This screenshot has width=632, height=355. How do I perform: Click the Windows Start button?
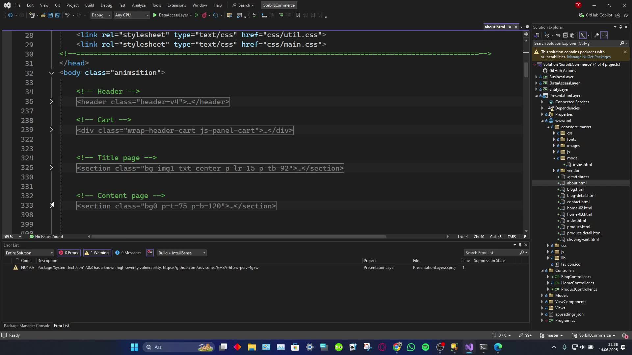point(134,347)
